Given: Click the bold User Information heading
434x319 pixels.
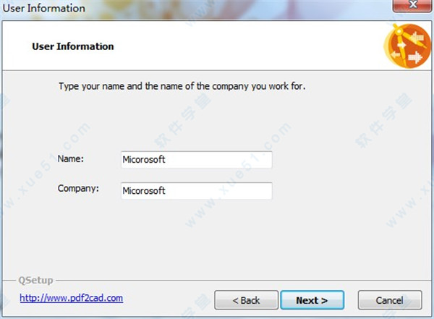Looking at the screenshot, I should click(x=73, y=46).
